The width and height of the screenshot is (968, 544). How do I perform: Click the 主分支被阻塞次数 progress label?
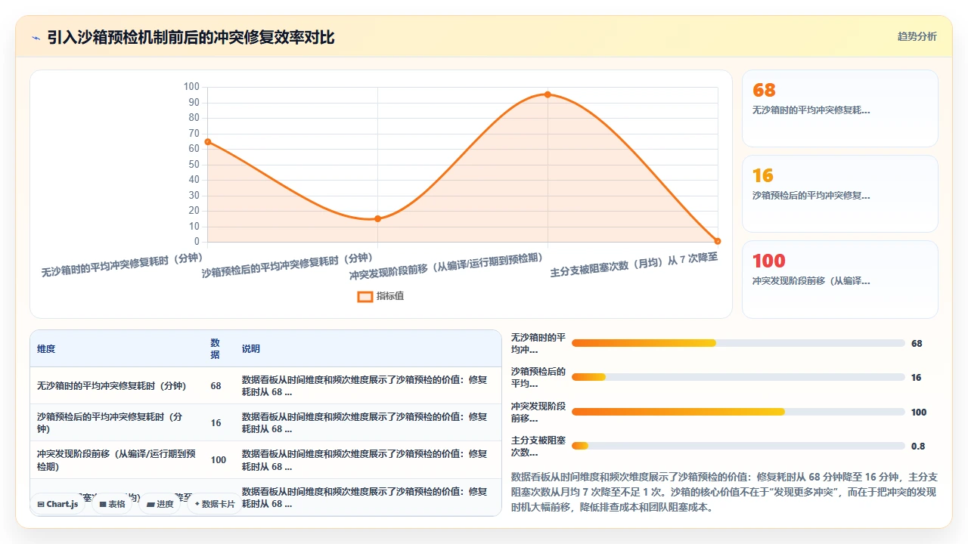[x=538, y=447]
